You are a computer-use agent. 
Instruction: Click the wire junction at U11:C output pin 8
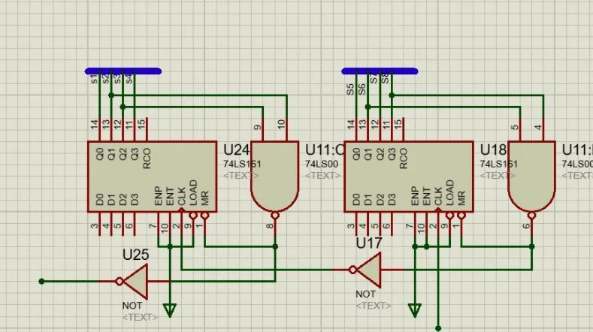pyautogui.click(x=275, y=246)
